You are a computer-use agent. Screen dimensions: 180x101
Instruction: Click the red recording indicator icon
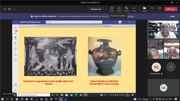tap(9, 9)
